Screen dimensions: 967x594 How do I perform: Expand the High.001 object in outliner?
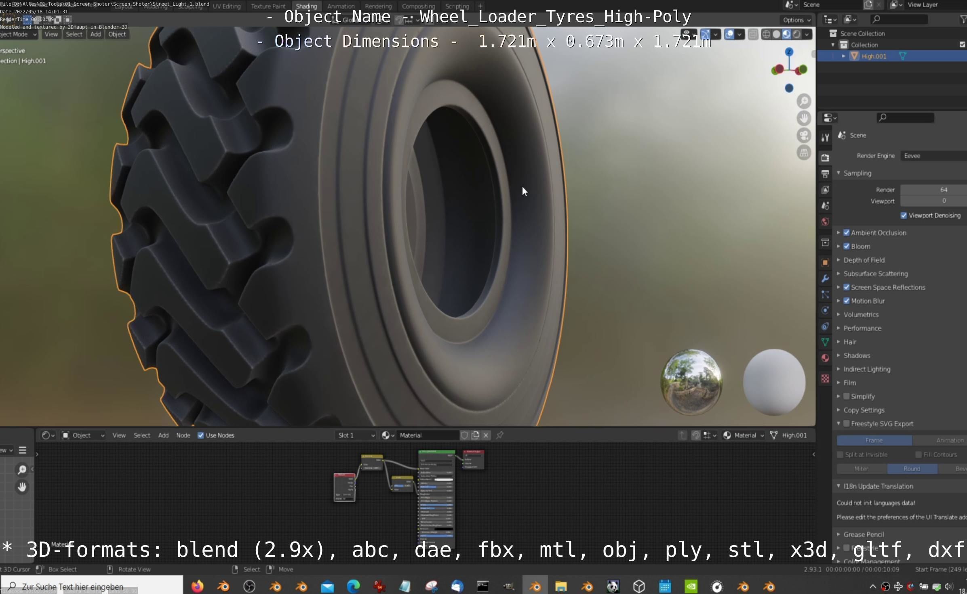point(843,56)
